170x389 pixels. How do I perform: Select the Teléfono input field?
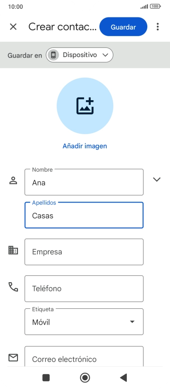[x=84, y=288]
